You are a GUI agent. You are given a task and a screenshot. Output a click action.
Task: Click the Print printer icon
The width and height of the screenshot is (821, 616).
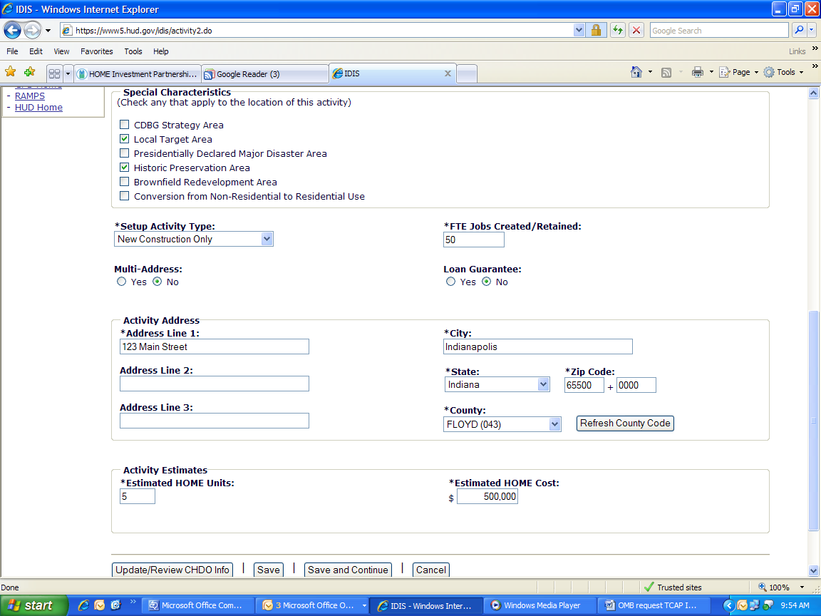click(698, 72)
